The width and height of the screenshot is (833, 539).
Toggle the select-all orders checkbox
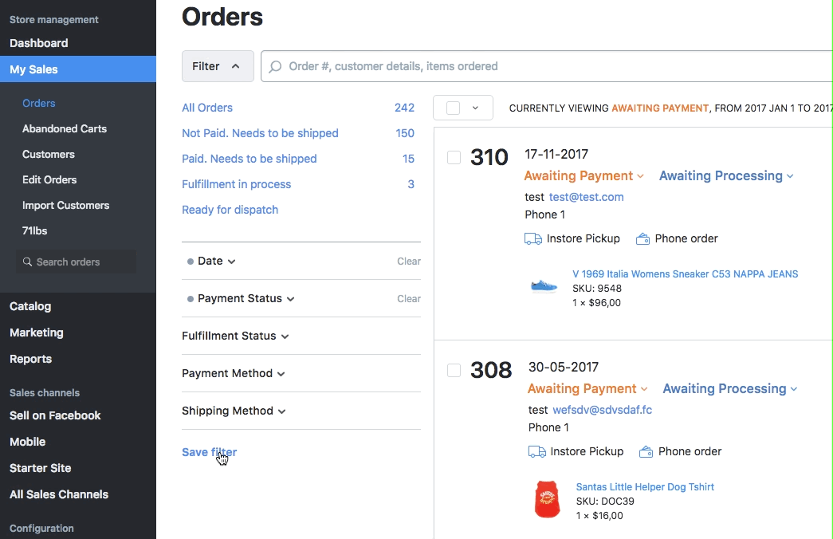453,108
